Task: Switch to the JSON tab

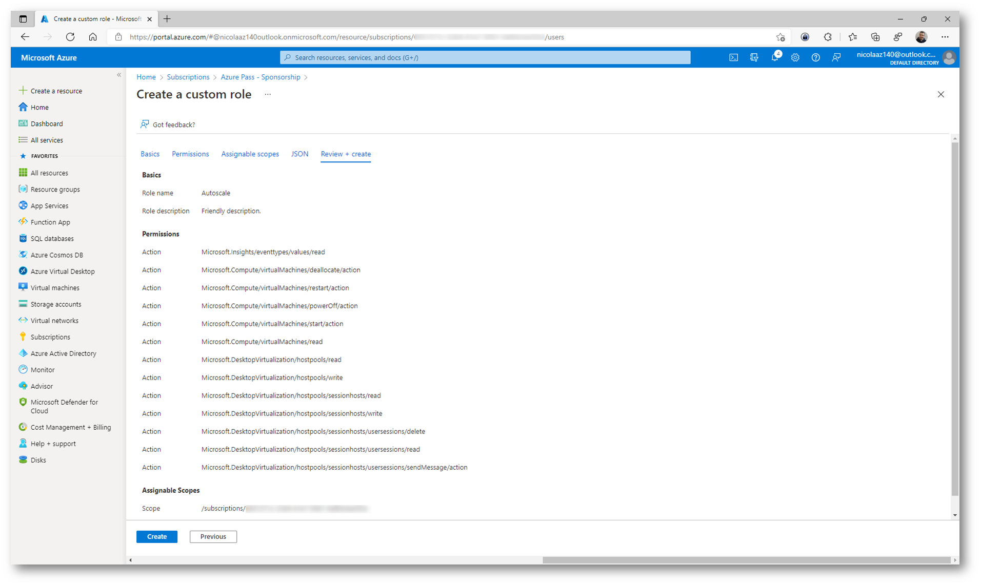Action: 299,154
